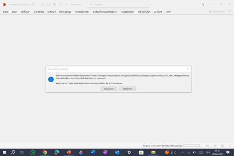234x156 pixels.
Task: Close the Microsoft PowerPoint dialog
Action: click(x=188, y=69)
